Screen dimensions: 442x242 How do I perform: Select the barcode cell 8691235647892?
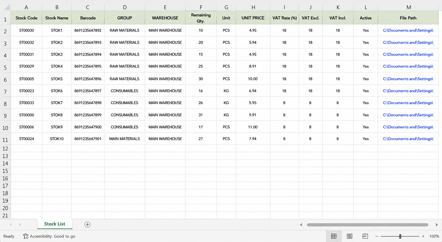tap(88, 30)
